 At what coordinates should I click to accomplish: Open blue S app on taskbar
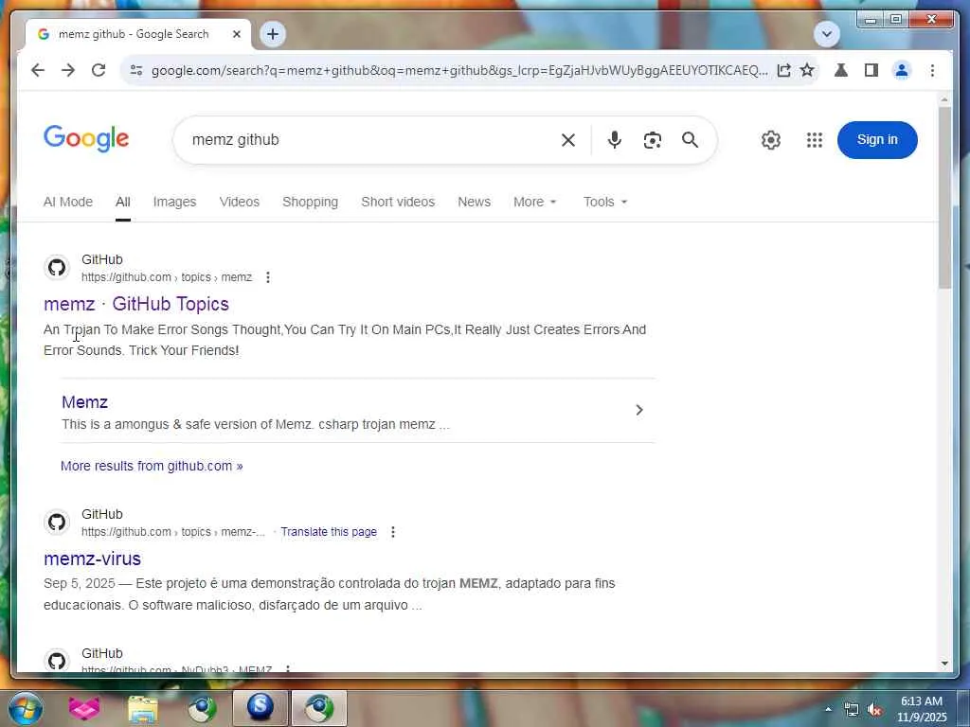260,708
